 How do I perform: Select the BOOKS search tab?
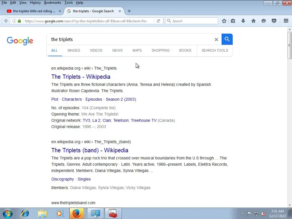pyautogui.click(x=185, y=50)
